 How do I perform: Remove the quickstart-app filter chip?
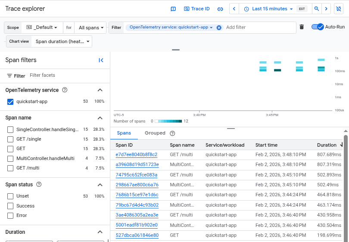(219, 28)
